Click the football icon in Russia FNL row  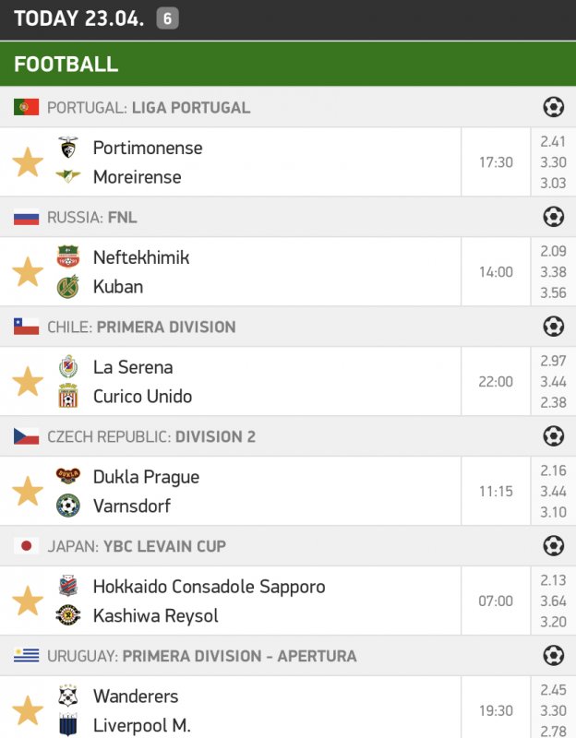[x=553, y=217]
